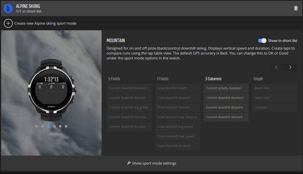This screenshot has height=174, width=303.
Task: Click 5 Fields Current downhill distance field
Action: coord(129,88)
